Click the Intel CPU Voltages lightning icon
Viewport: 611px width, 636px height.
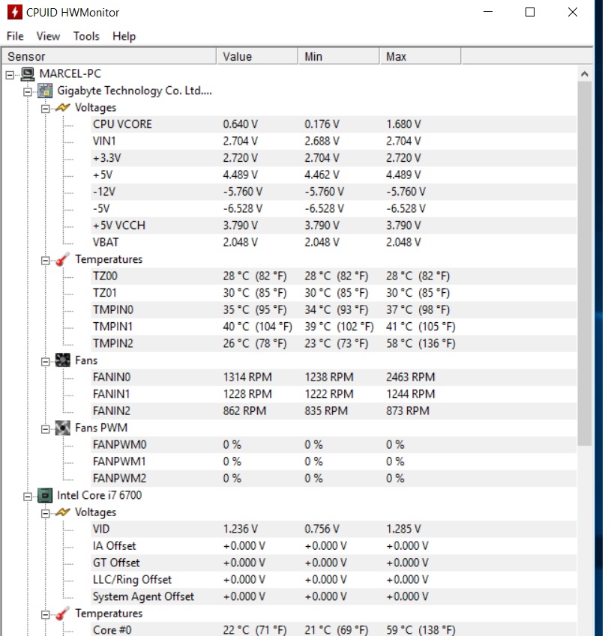pyautogui.click(x=63, y=512)
